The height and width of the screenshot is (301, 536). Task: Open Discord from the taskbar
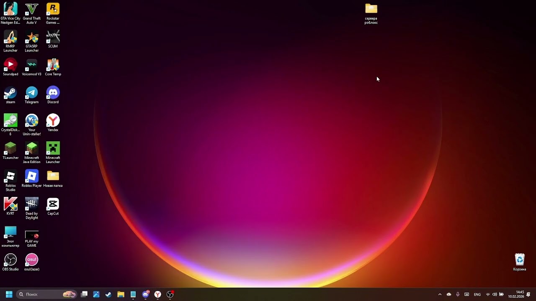click(x=145, y=294)
